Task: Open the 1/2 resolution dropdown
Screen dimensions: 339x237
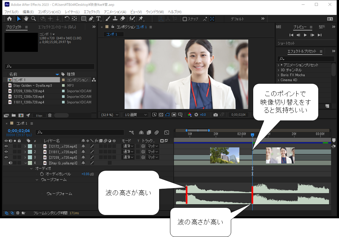Action: [136, 115]
